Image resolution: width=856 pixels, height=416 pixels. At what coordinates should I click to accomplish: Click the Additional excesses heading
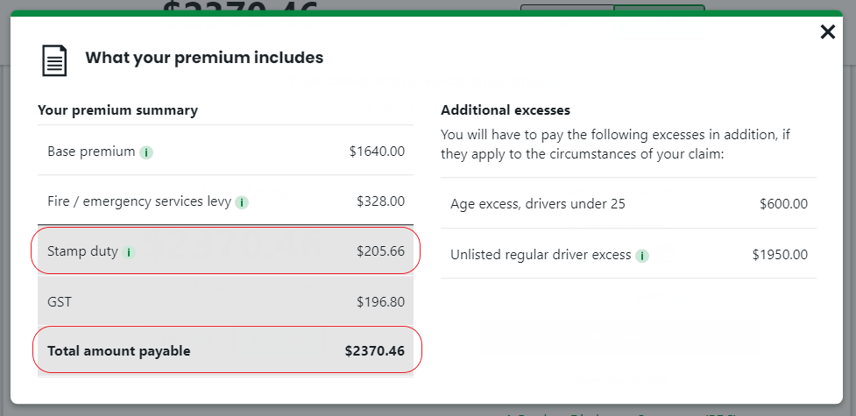tap(506, 110)
